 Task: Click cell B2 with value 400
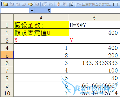94,32
